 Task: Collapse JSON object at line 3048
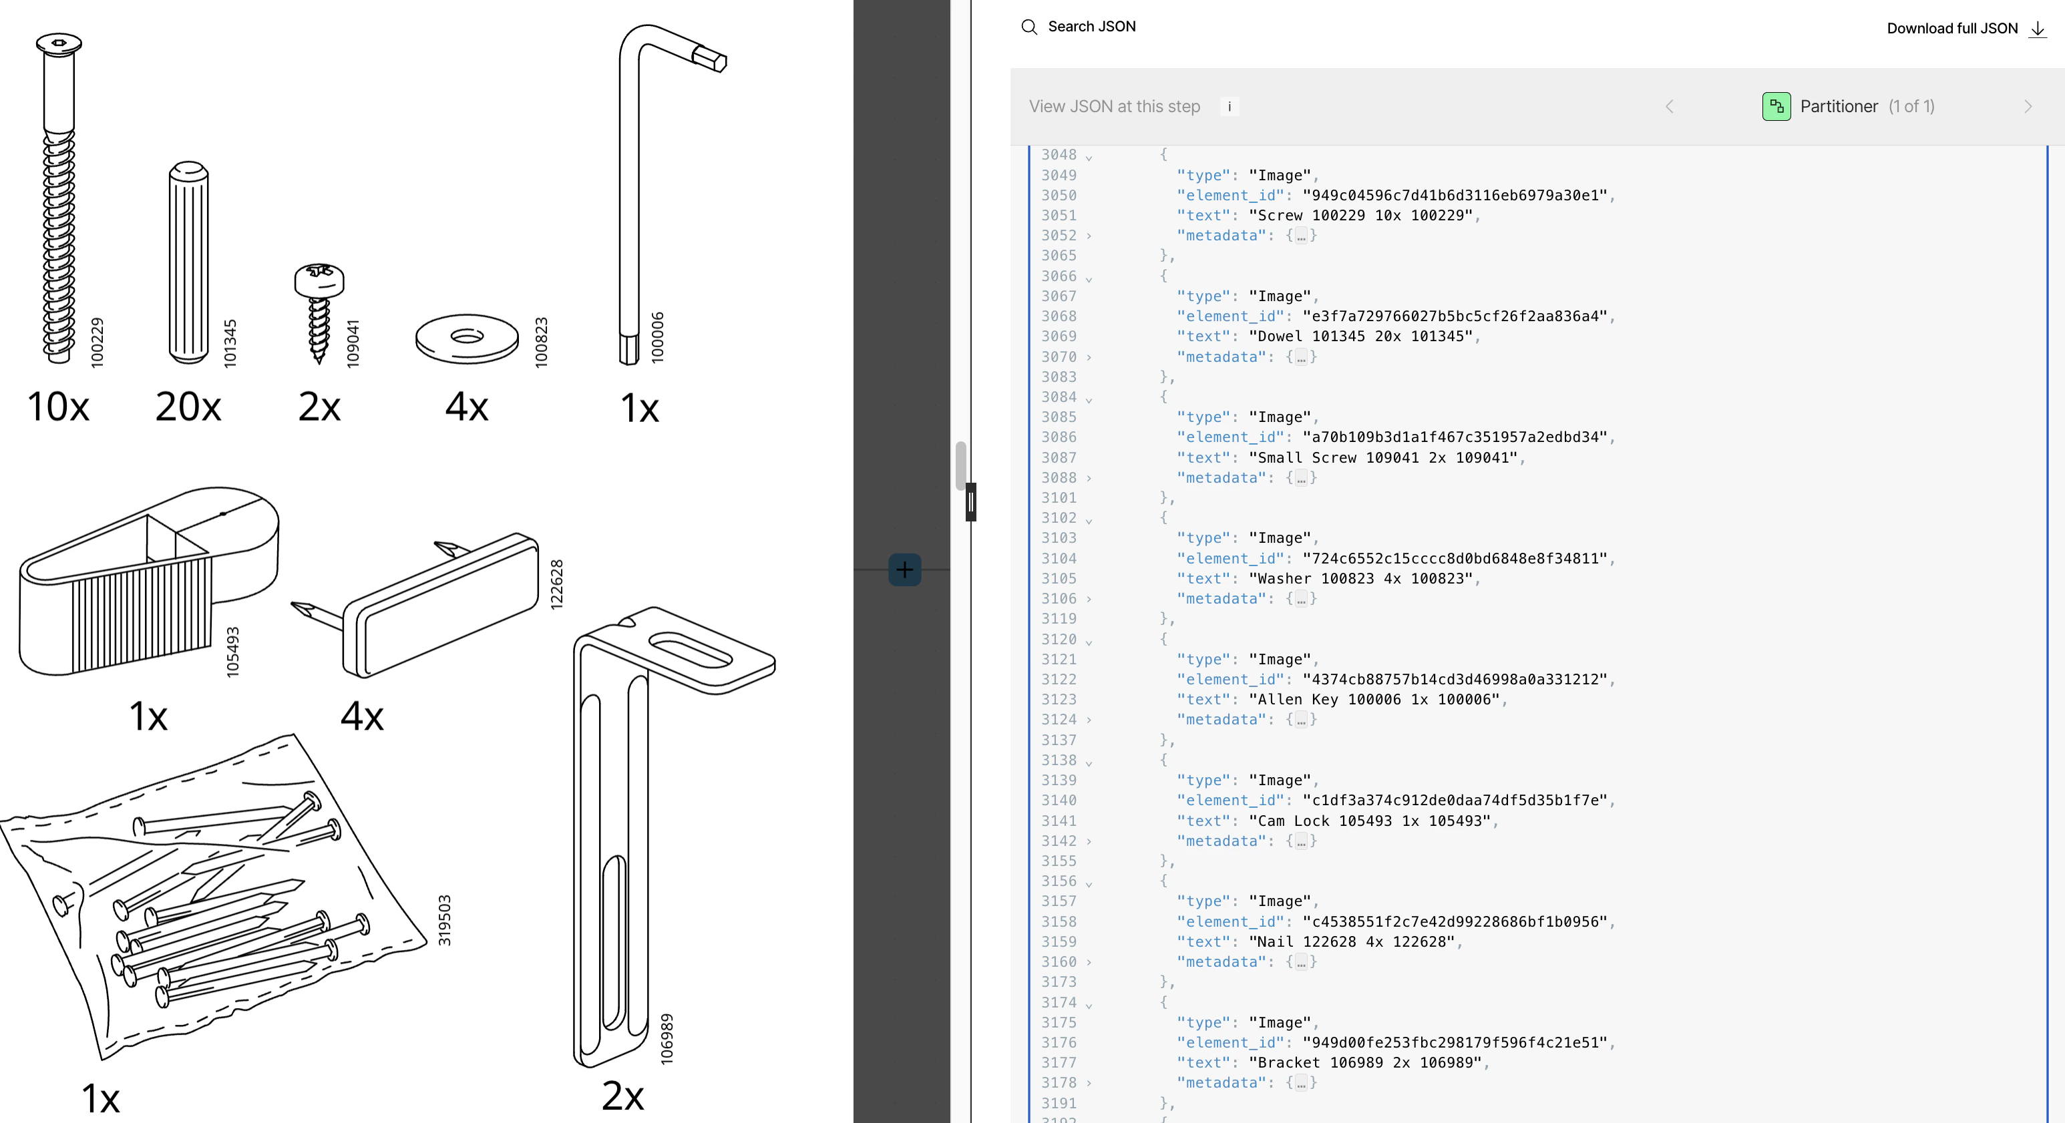pyautogui.click(x=1089, y=156)
